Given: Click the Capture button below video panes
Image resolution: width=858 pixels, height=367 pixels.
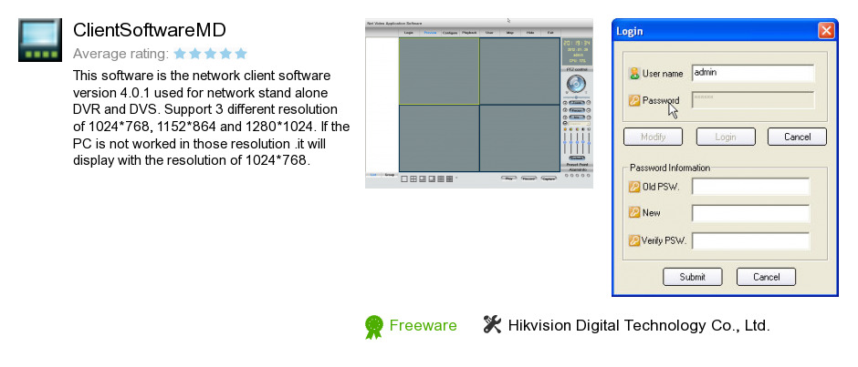Looking at the screenshot, I should (549, 178).
